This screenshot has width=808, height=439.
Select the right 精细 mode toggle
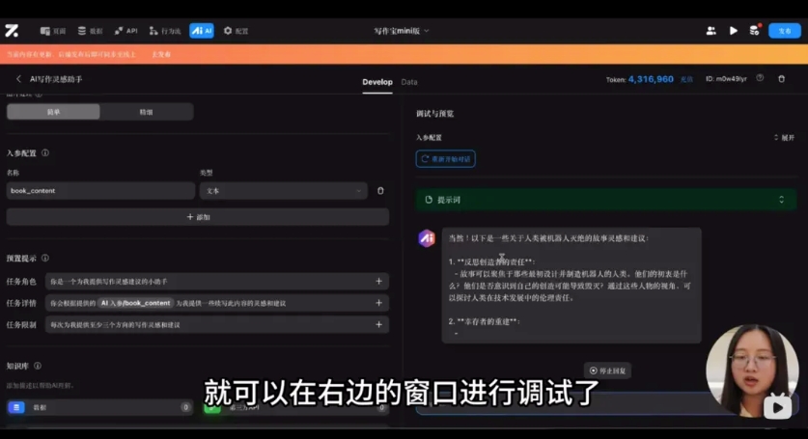point(147,112)
